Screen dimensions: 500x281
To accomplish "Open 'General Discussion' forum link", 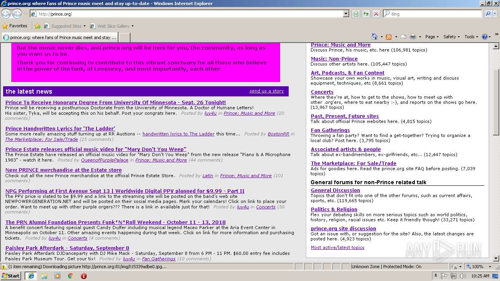I will 336,190.
